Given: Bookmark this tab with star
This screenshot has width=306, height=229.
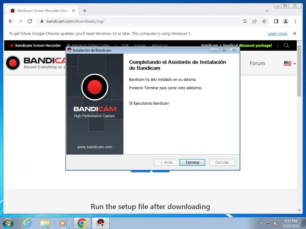Looking at the screenshot, I should point(264,21).
